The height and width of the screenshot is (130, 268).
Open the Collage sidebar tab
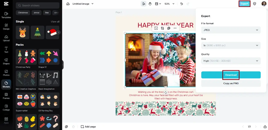tap(6, 108)
